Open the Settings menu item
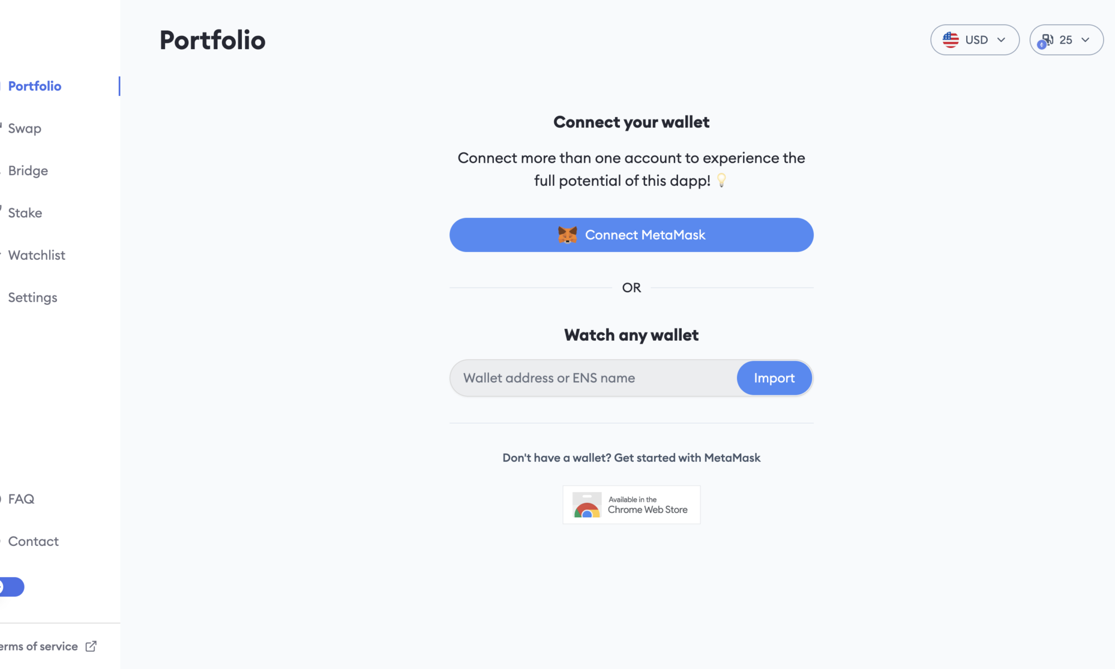The height and width of the screenshot is (669, 1115). pos(32,297)
